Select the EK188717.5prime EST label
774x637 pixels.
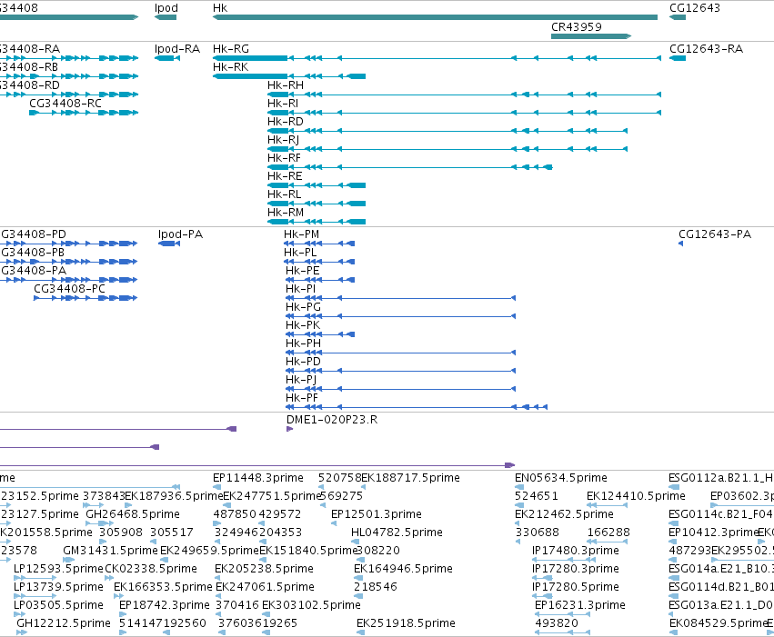pyautogui.click(x=411, y=478)
